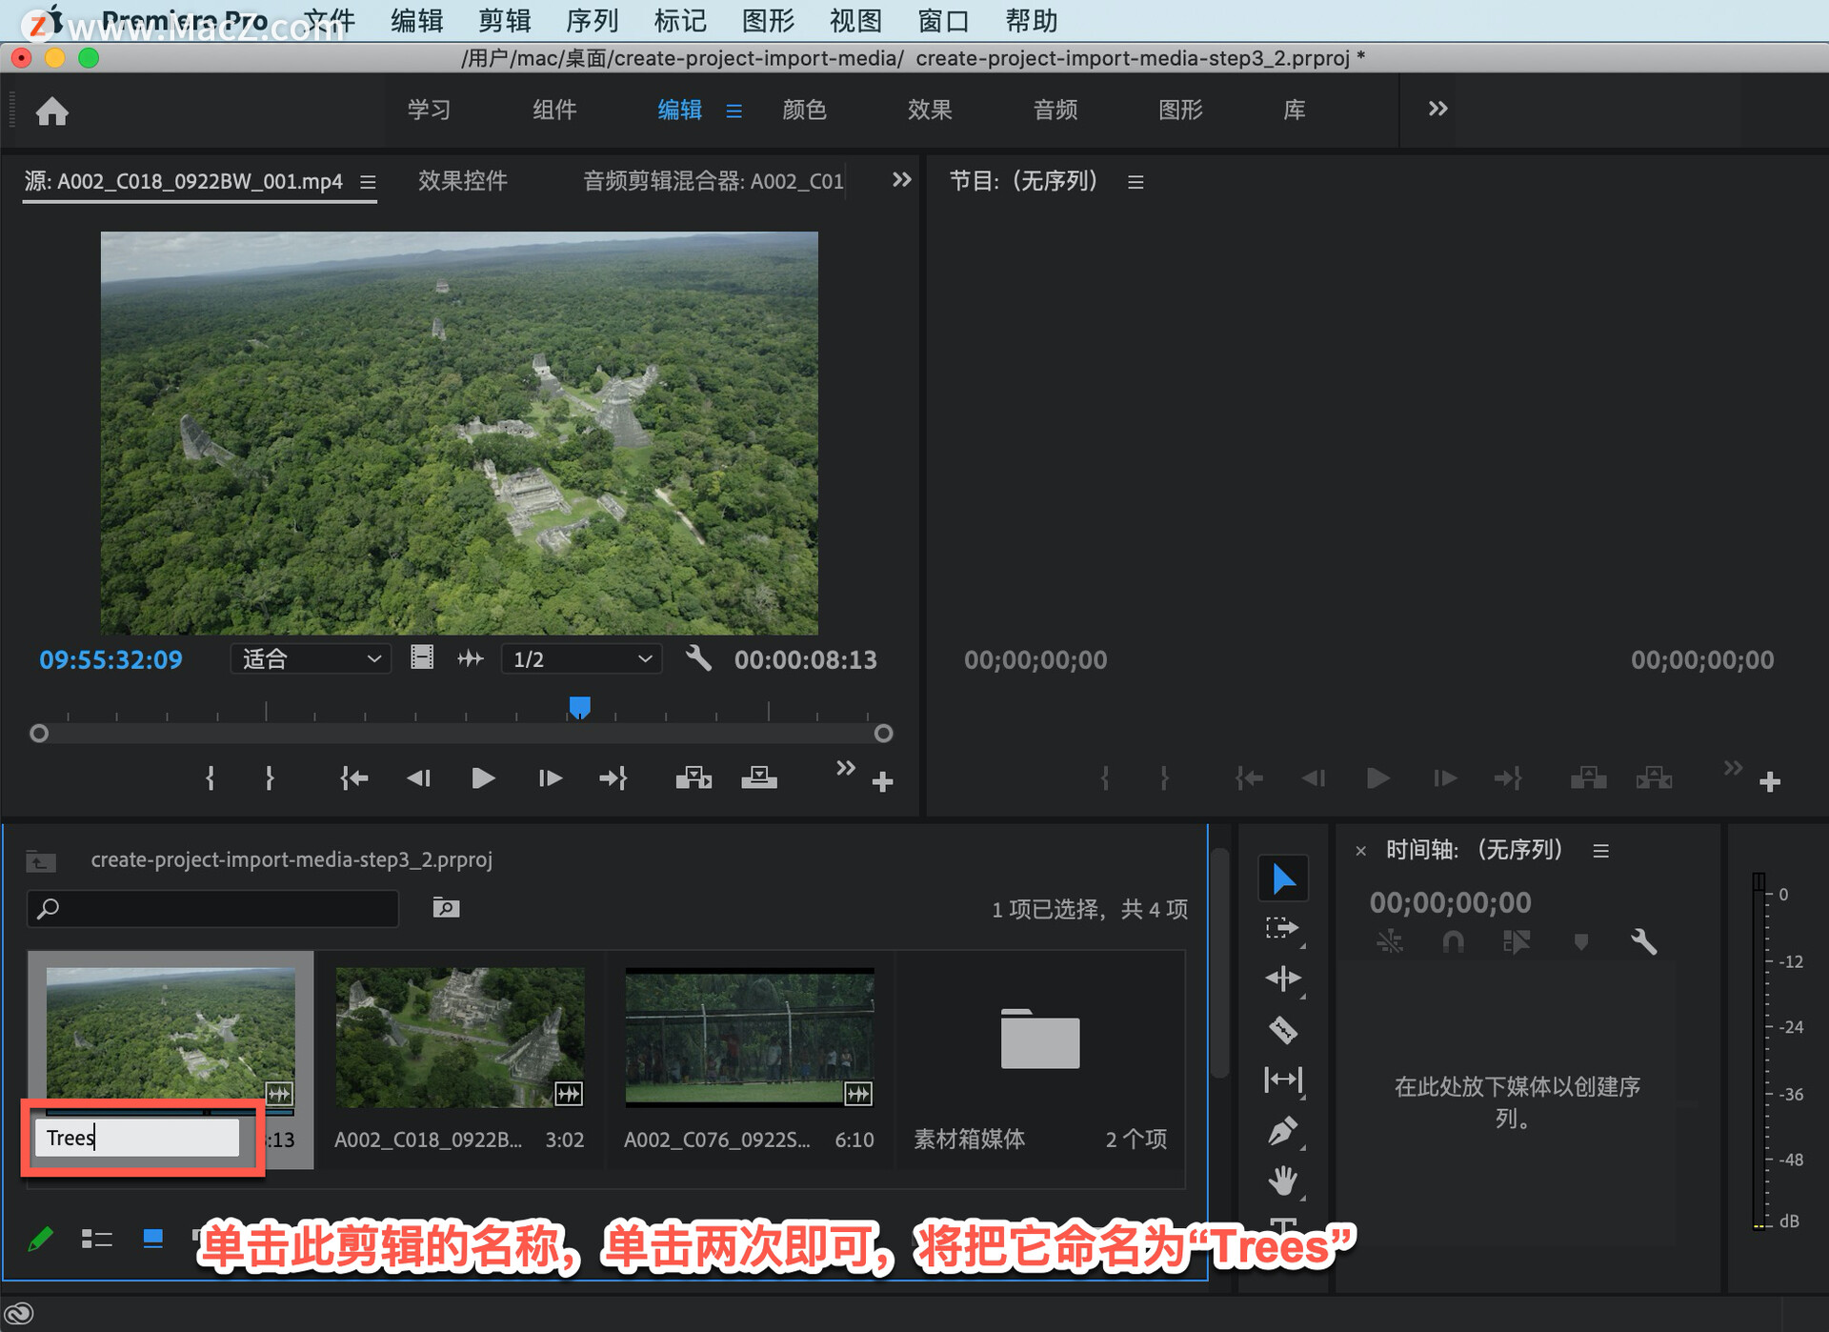Step forward one frame in Source Monitor
The height and width of the screenshot is (1332, 1829).
550,778
